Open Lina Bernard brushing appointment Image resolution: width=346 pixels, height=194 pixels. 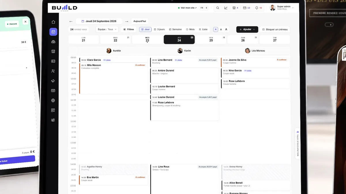tap(184, 62)
